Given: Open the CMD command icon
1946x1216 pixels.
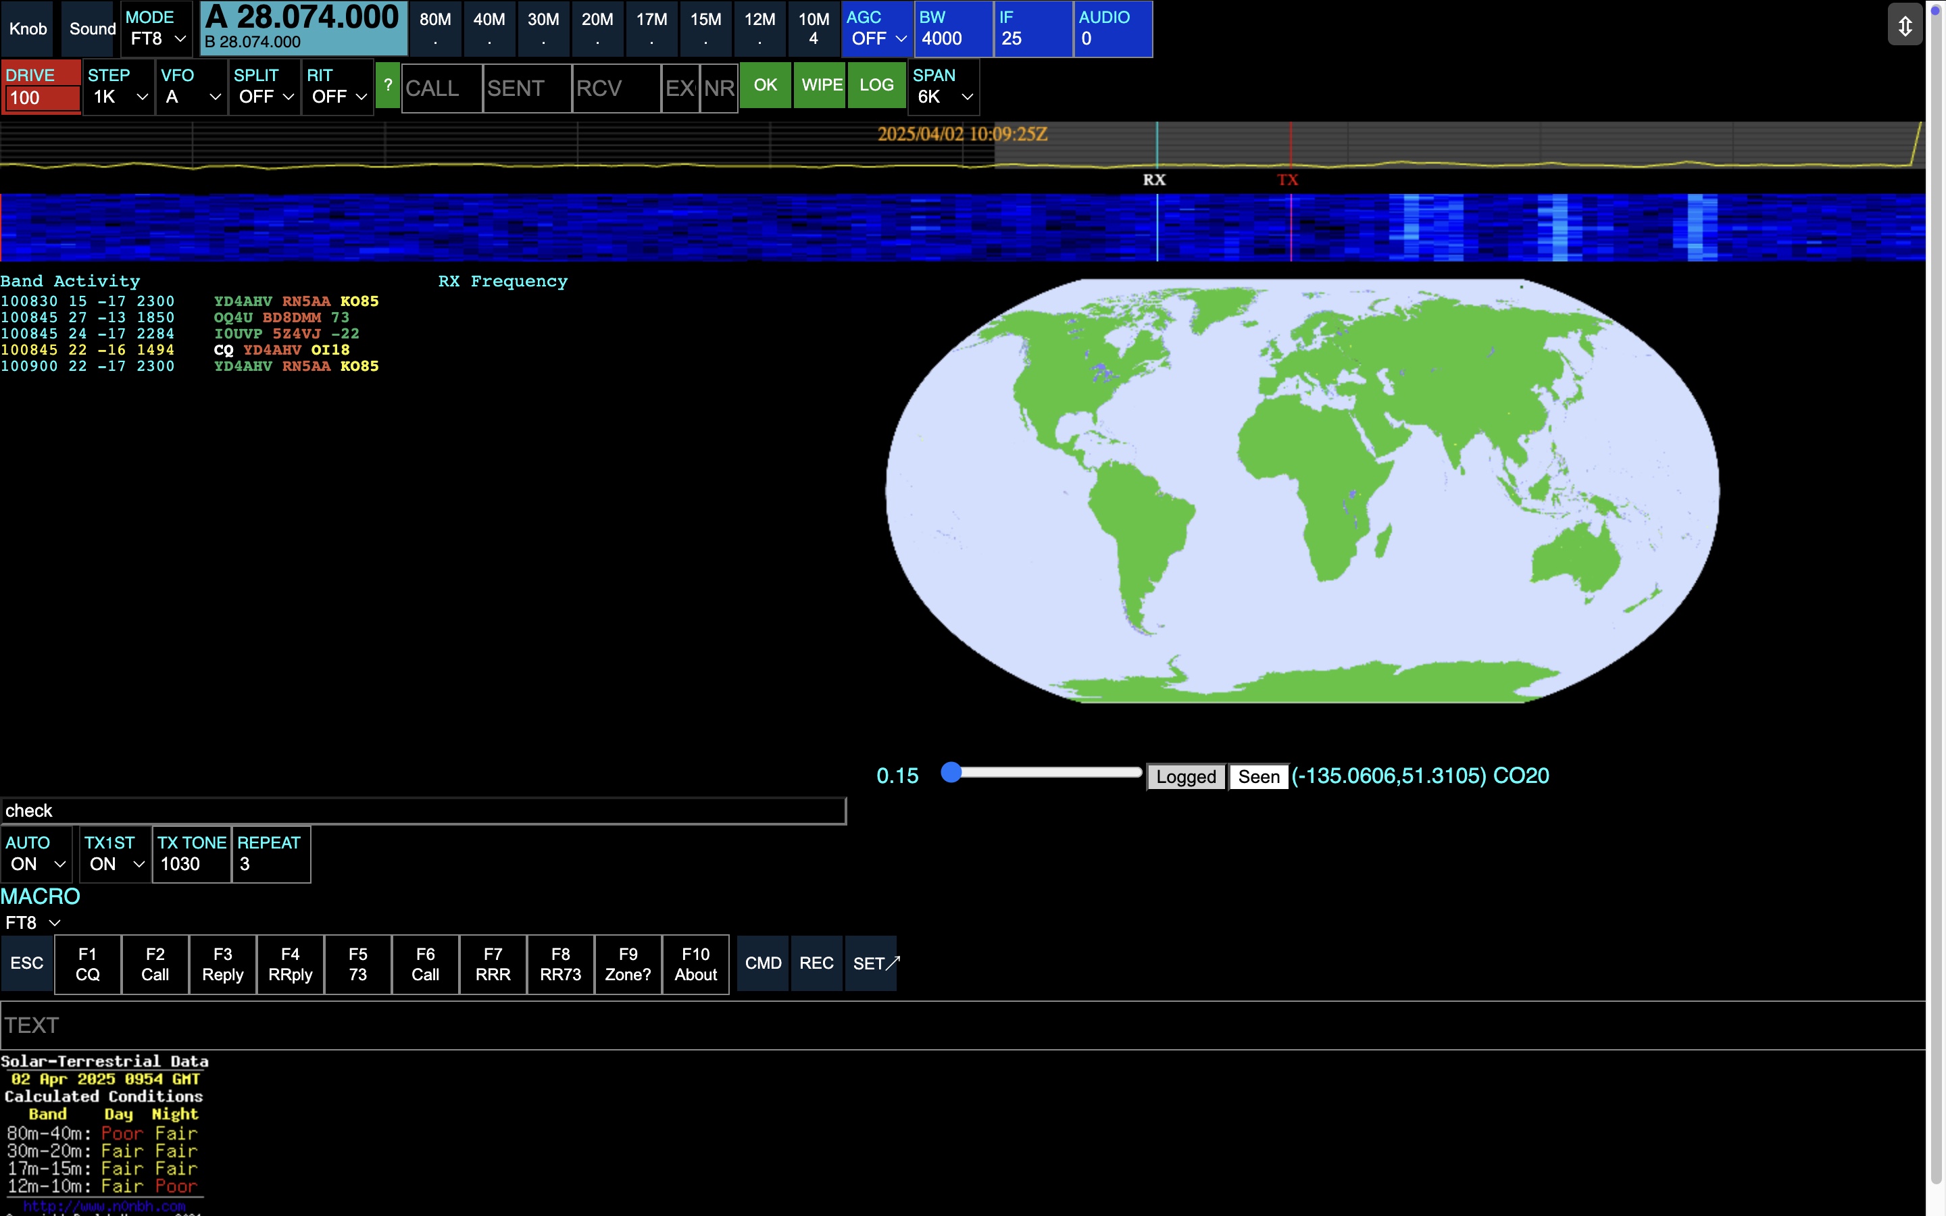Looking at the screenshot, I should [762, 963].
